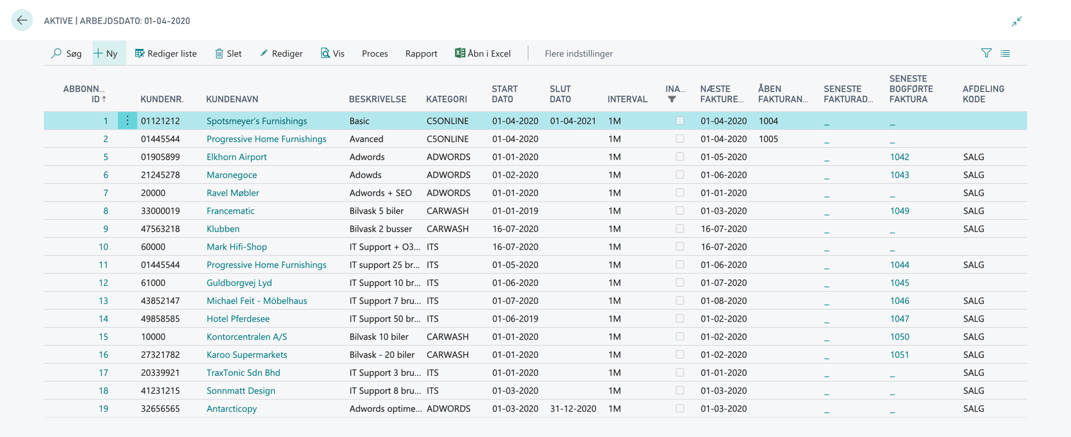
Task: Open BESKRIVELSE column header menu
Action: point(378,99)
